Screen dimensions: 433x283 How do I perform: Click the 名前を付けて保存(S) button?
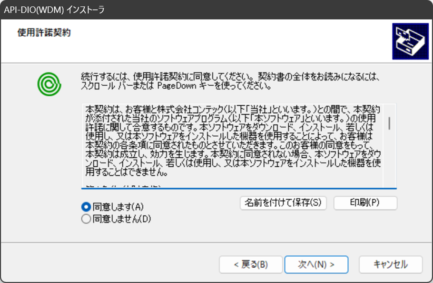click(283, 203)
